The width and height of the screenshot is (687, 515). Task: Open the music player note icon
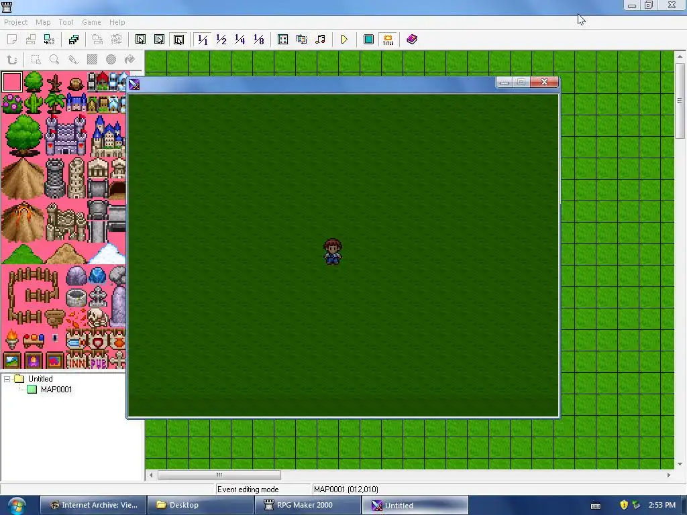pyautogui.click(x=320, y=40)
